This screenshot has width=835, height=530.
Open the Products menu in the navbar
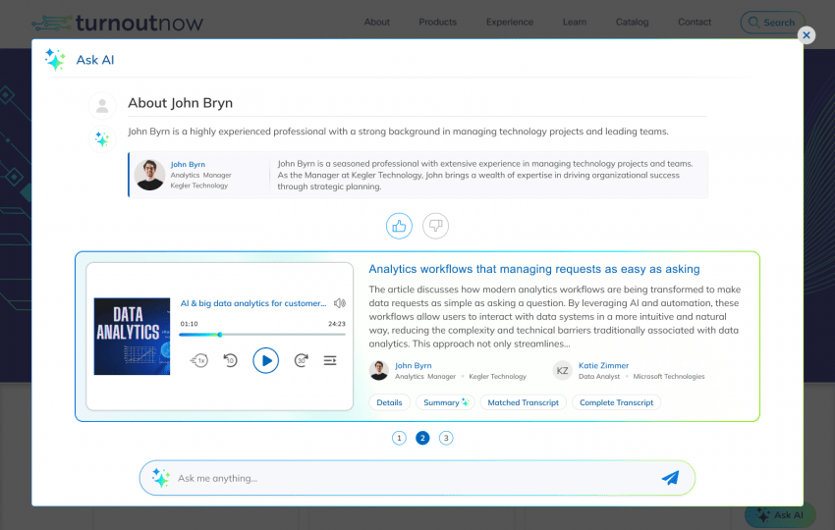(437, 22)
